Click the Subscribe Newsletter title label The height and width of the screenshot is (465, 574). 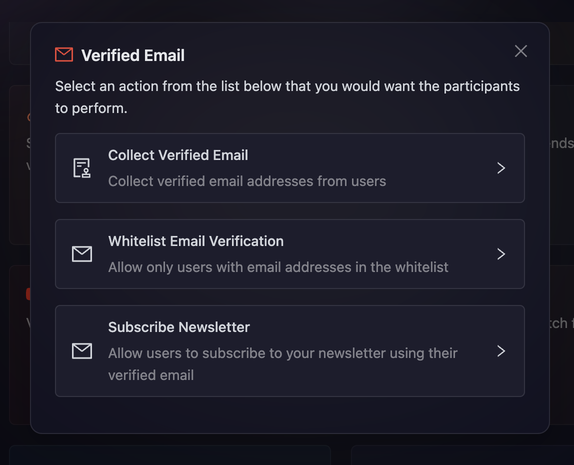[x=178, y=327]
